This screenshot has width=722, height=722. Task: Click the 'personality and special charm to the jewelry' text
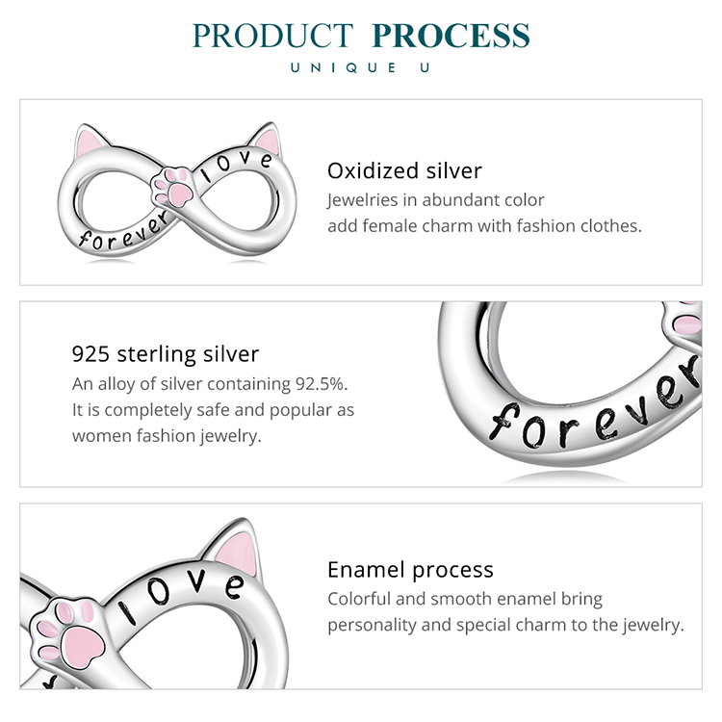[x=505, y=624]
